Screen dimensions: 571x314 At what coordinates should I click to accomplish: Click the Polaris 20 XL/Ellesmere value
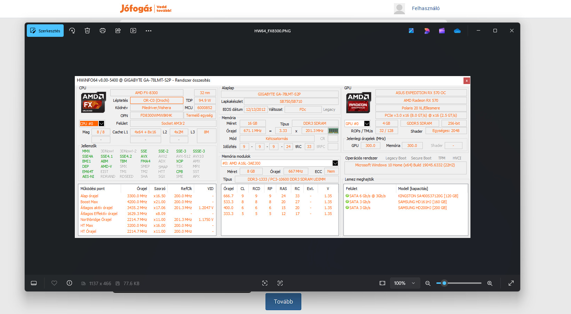421,108
